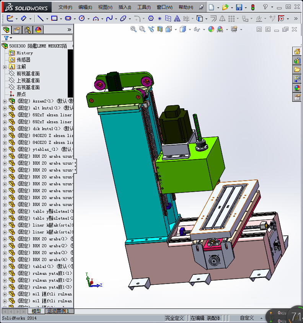The width and height of the screenshot is (303, 323).
Task: Click the Mirror Entities tool
Action: [x=222, y=18]
